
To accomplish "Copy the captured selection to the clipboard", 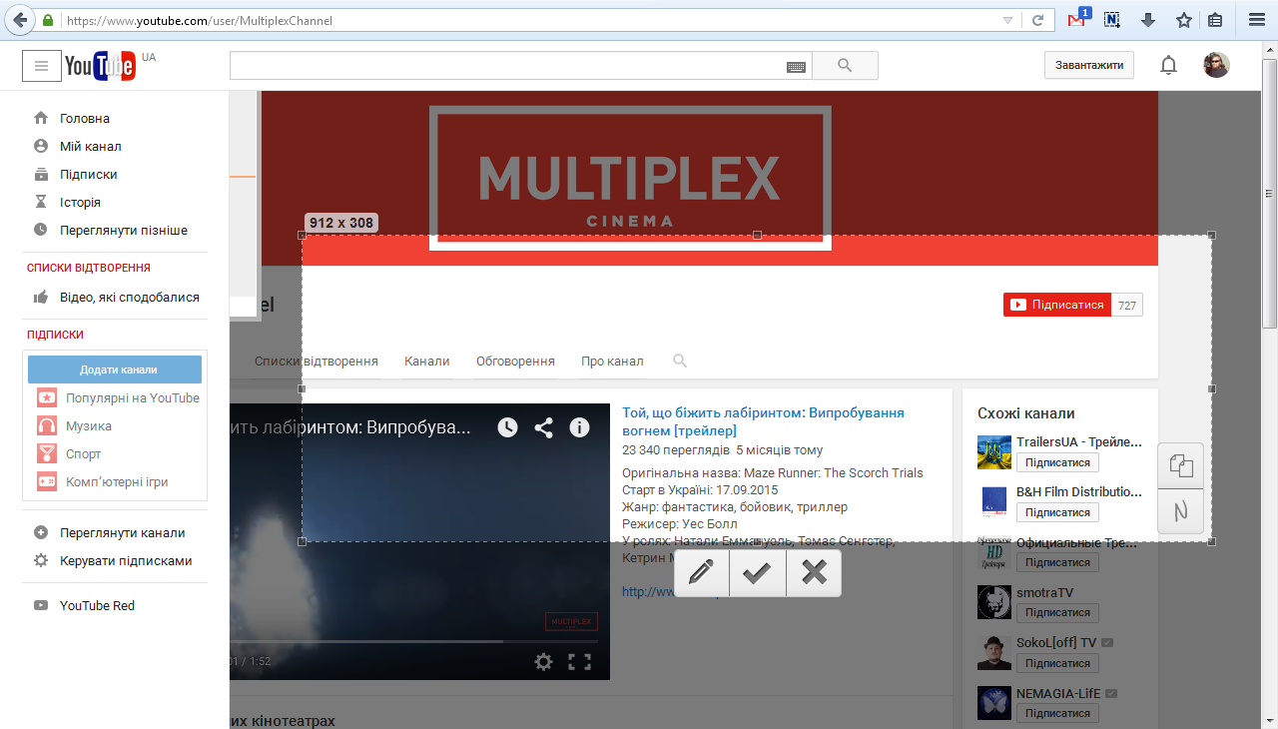I will point(1181,465).
